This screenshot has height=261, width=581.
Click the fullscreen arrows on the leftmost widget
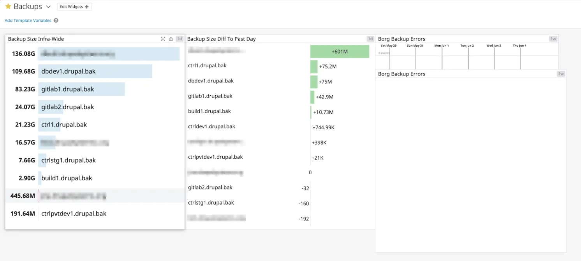[163, 39]
